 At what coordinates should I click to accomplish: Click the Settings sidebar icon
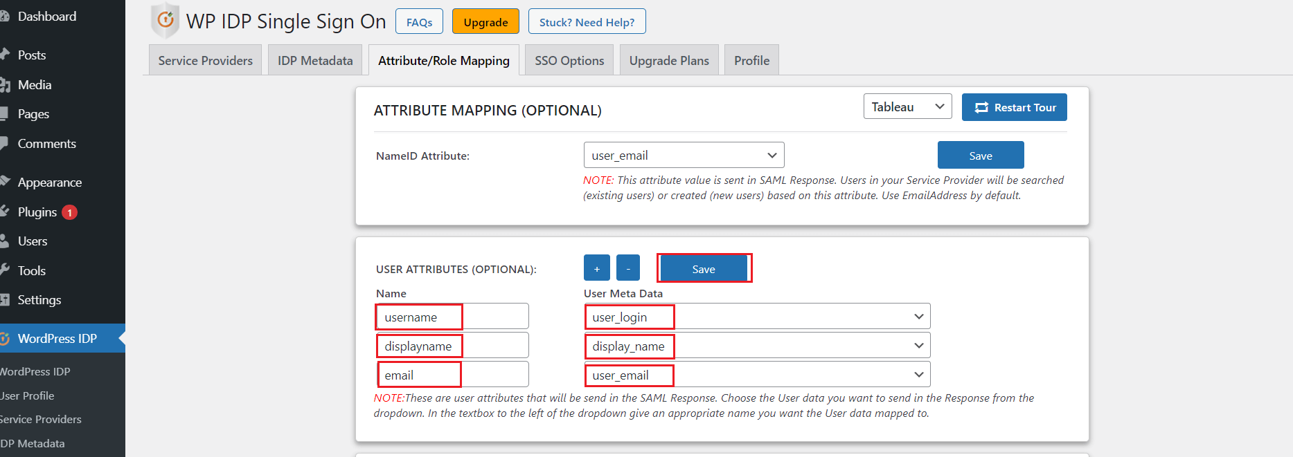pos(4,300)
